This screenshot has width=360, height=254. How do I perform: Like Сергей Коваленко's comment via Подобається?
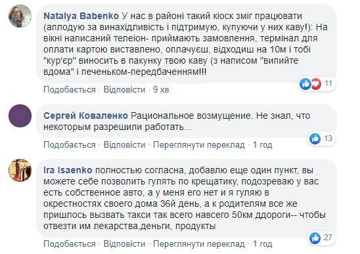tap(70, 145)
